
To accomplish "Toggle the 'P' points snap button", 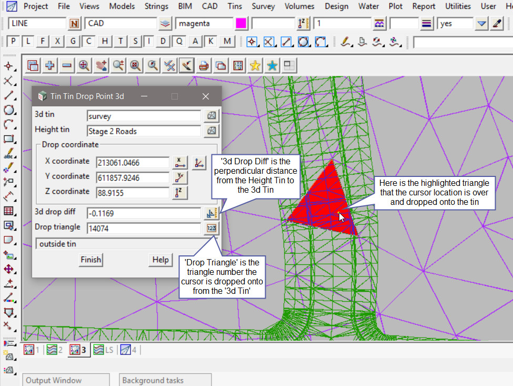I will [x=14, y=42].
